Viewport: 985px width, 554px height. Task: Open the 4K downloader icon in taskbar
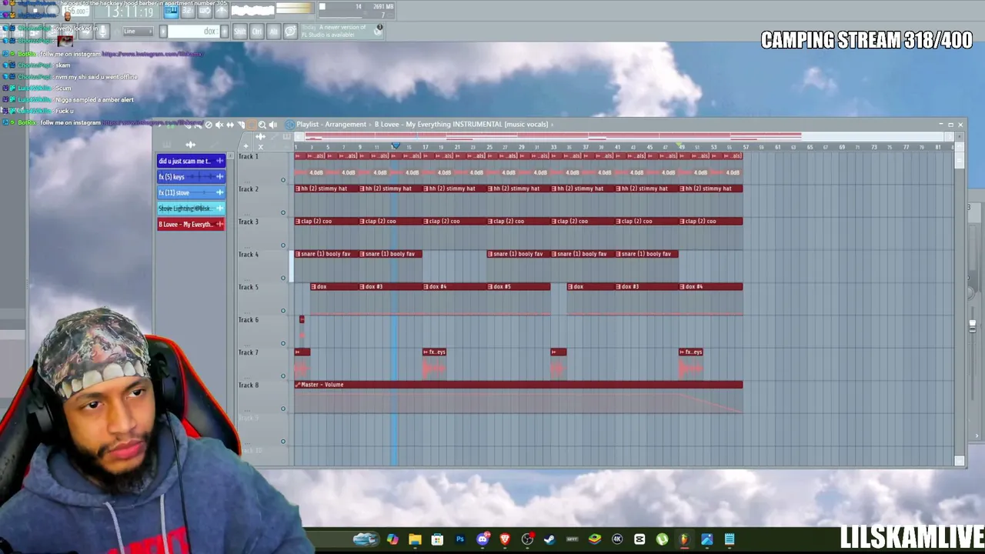pyautogui.click(x=617, y=539)
